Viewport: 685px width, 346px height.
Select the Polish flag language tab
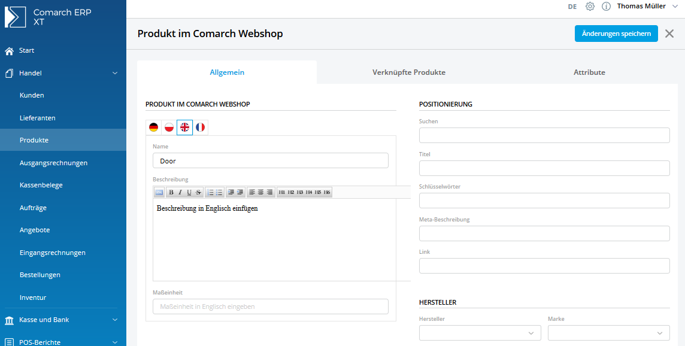pos(169,127)
